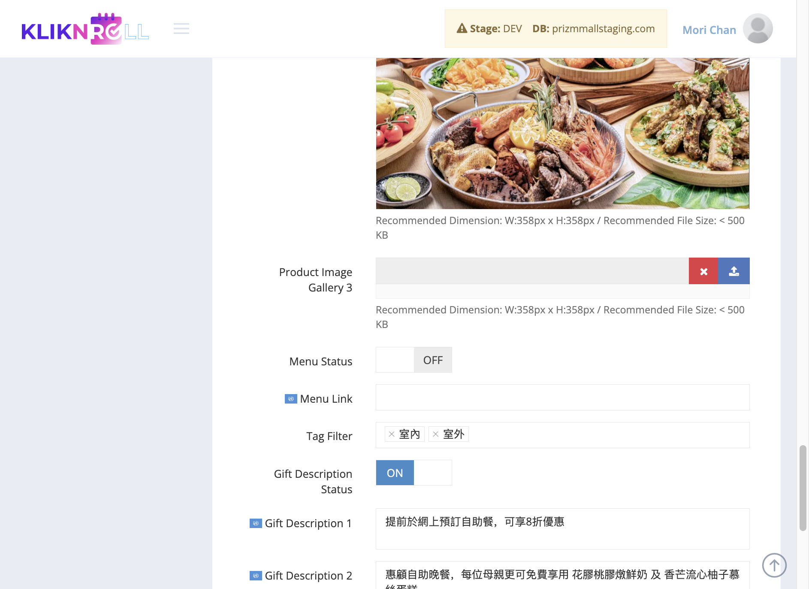Screen dimensions: 809x589
Task: Open the Mori Chan account link
Action: [x=709, y=30]
